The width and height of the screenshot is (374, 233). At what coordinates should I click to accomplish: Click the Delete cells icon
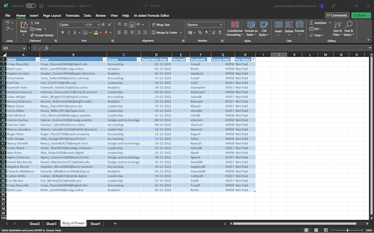(289, 25)
